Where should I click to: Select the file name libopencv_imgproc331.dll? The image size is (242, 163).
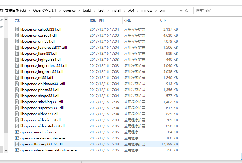click(42, 71)
